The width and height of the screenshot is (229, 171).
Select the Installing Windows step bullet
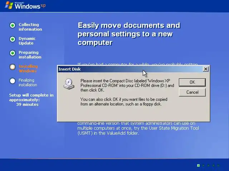[x=13, y=67]
